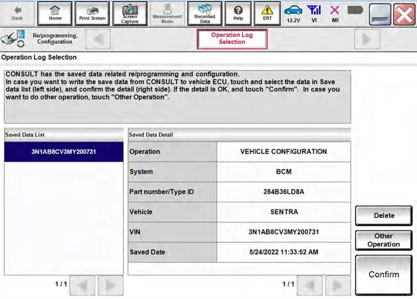Click the Vehicle row label
The image size is (417, 299).
tap(173, 212)
